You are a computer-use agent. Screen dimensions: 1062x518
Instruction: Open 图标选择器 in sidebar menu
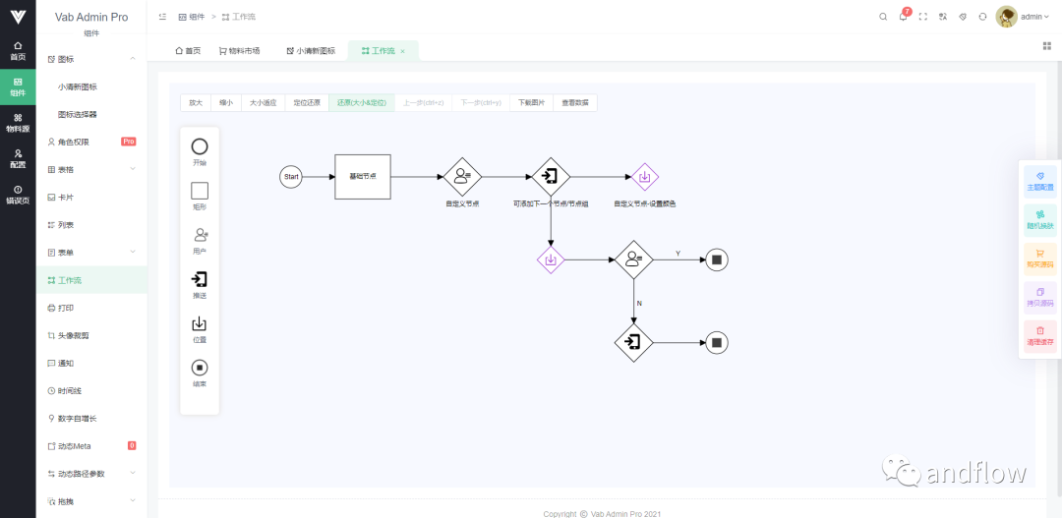click(91, 114)
